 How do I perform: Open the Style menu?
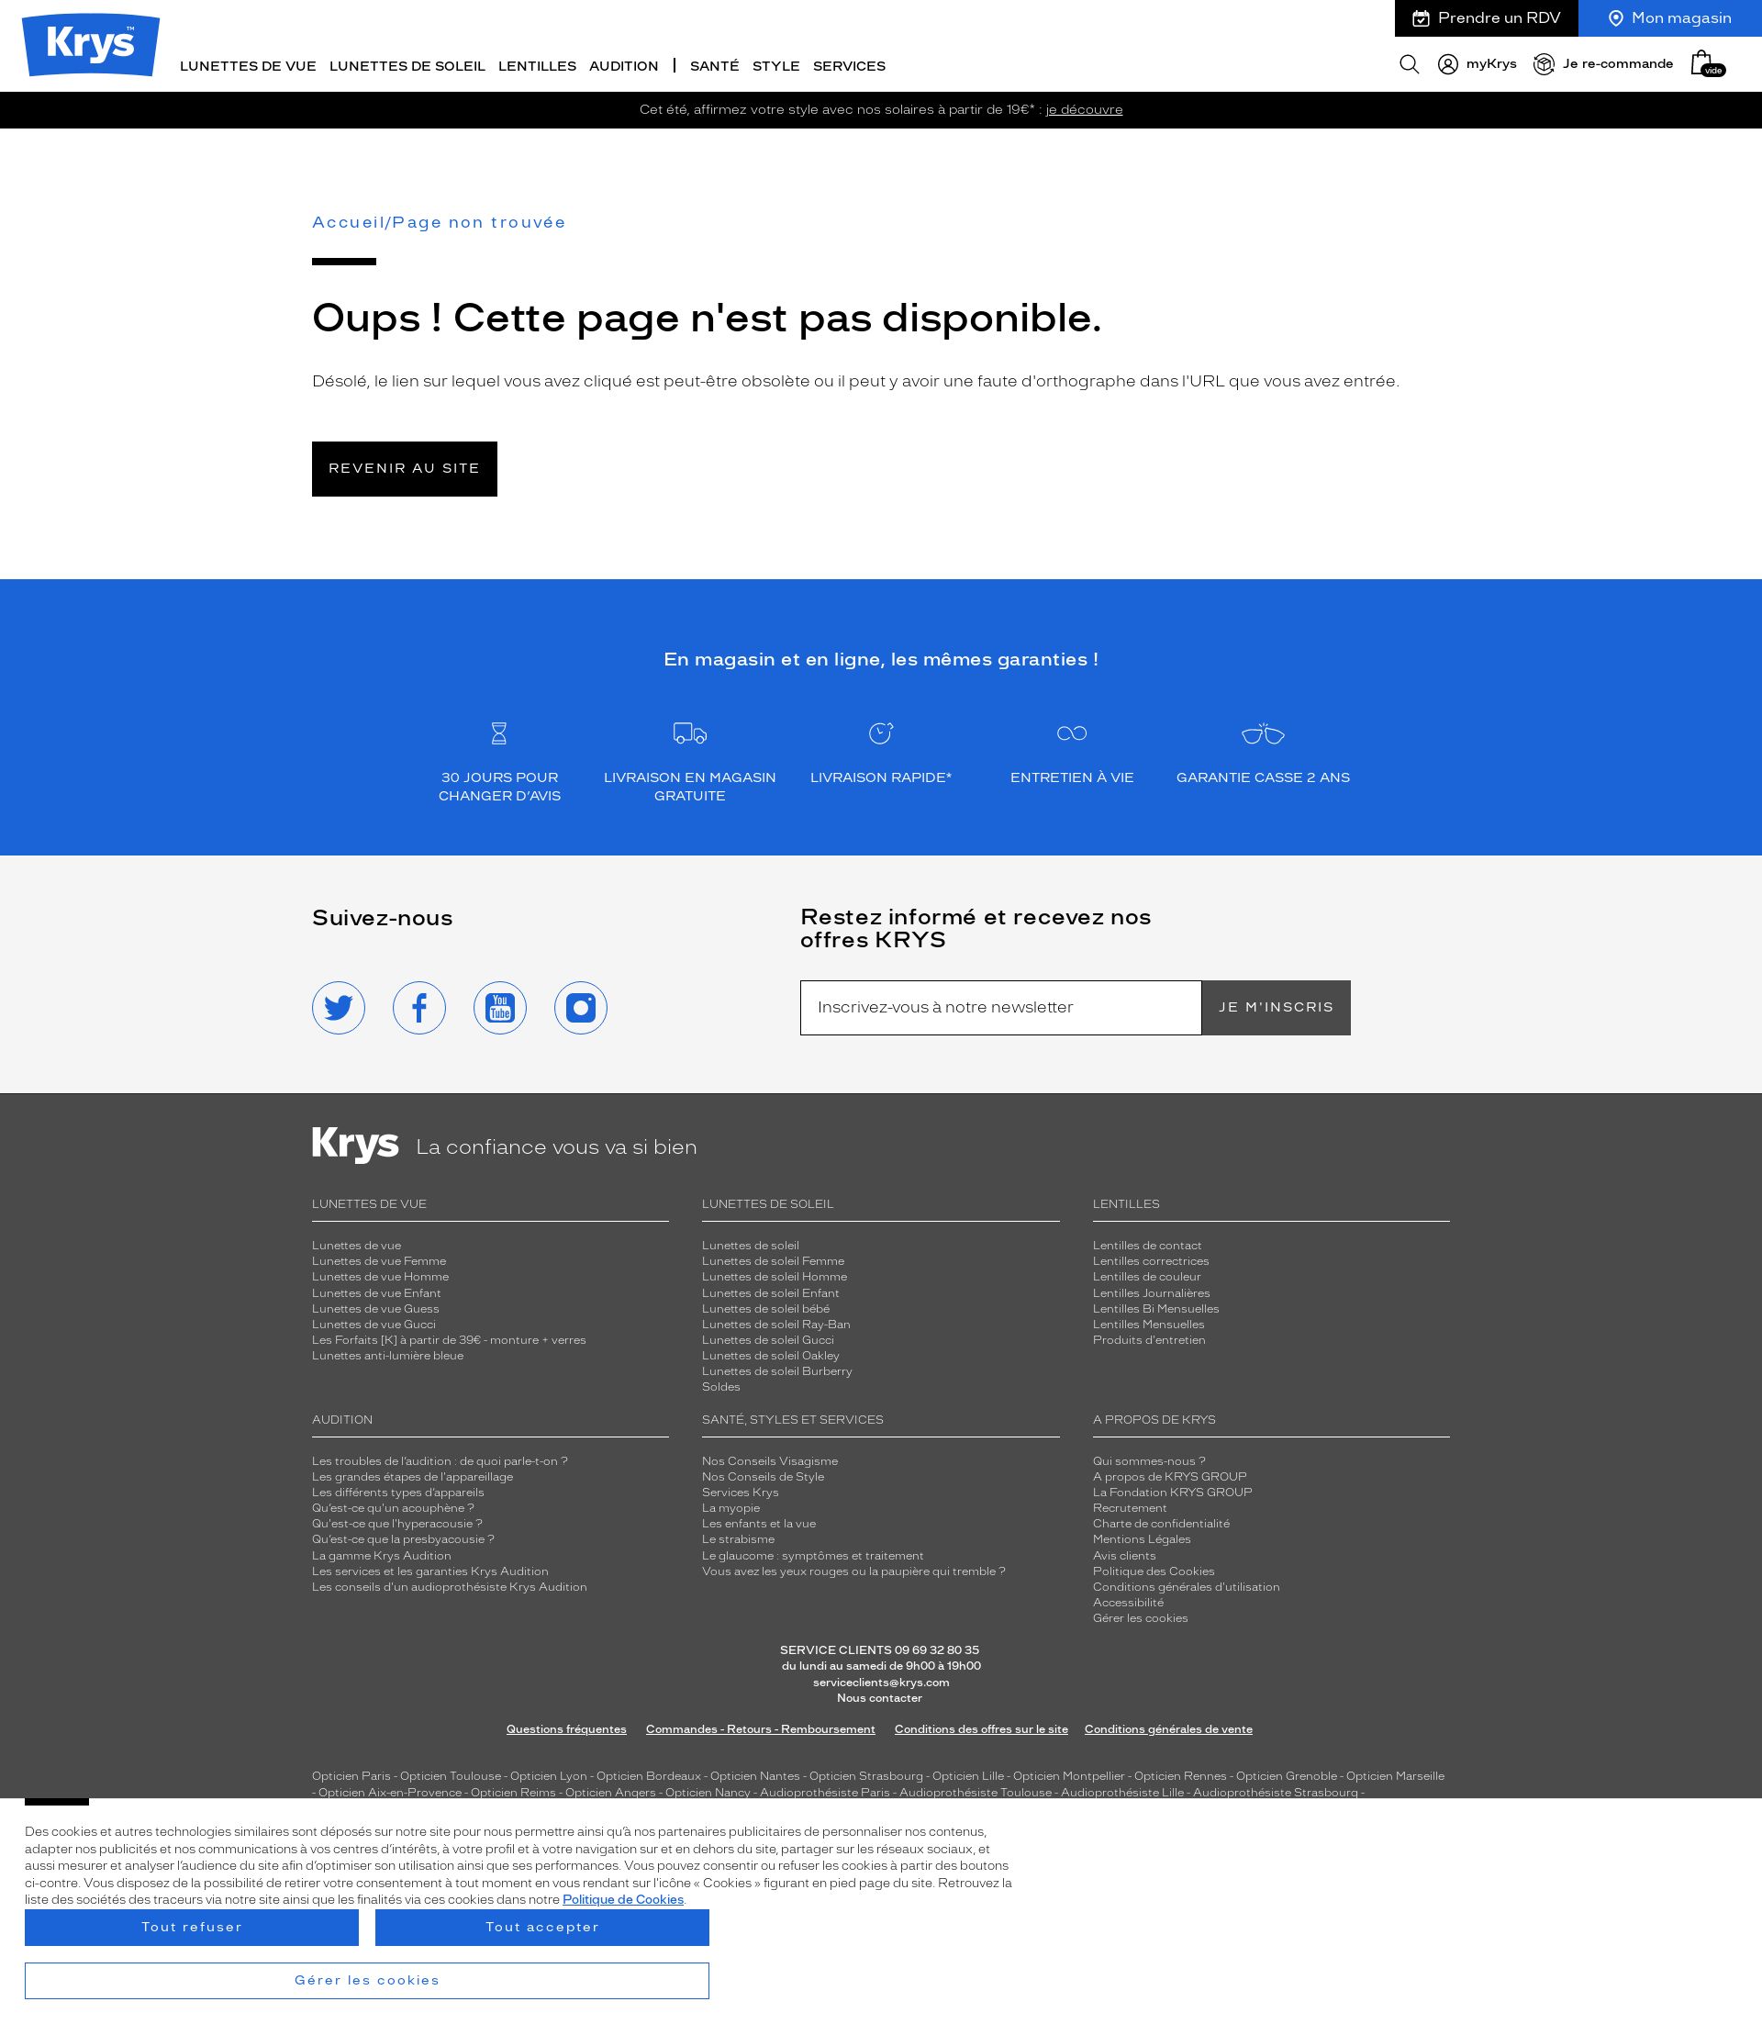click(775, 66)
